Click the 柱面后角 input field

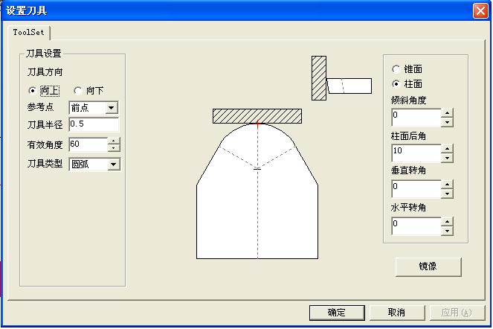(416, 153)
